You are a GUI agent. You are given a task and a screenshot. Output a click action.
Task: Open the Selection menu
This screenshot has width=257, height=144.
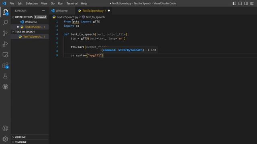click(x=32, y=4)
